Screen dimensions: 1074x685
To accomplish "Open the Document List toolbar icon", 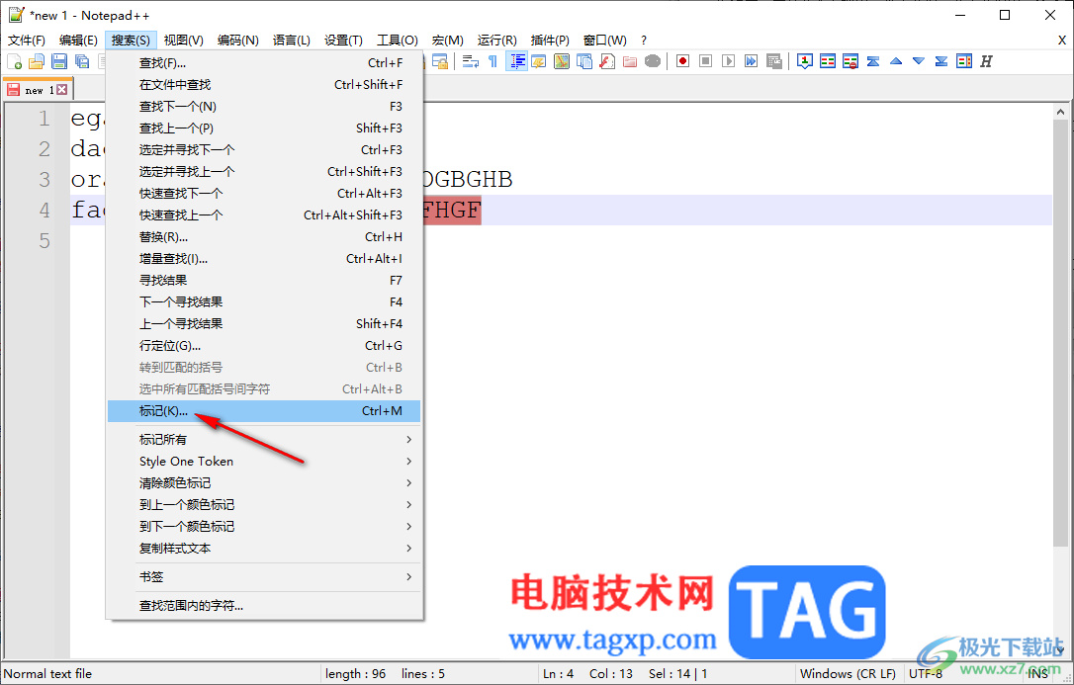I will tap(584, 61).
